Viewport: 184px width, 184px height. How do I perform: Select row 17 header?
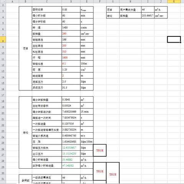(3, 94)
